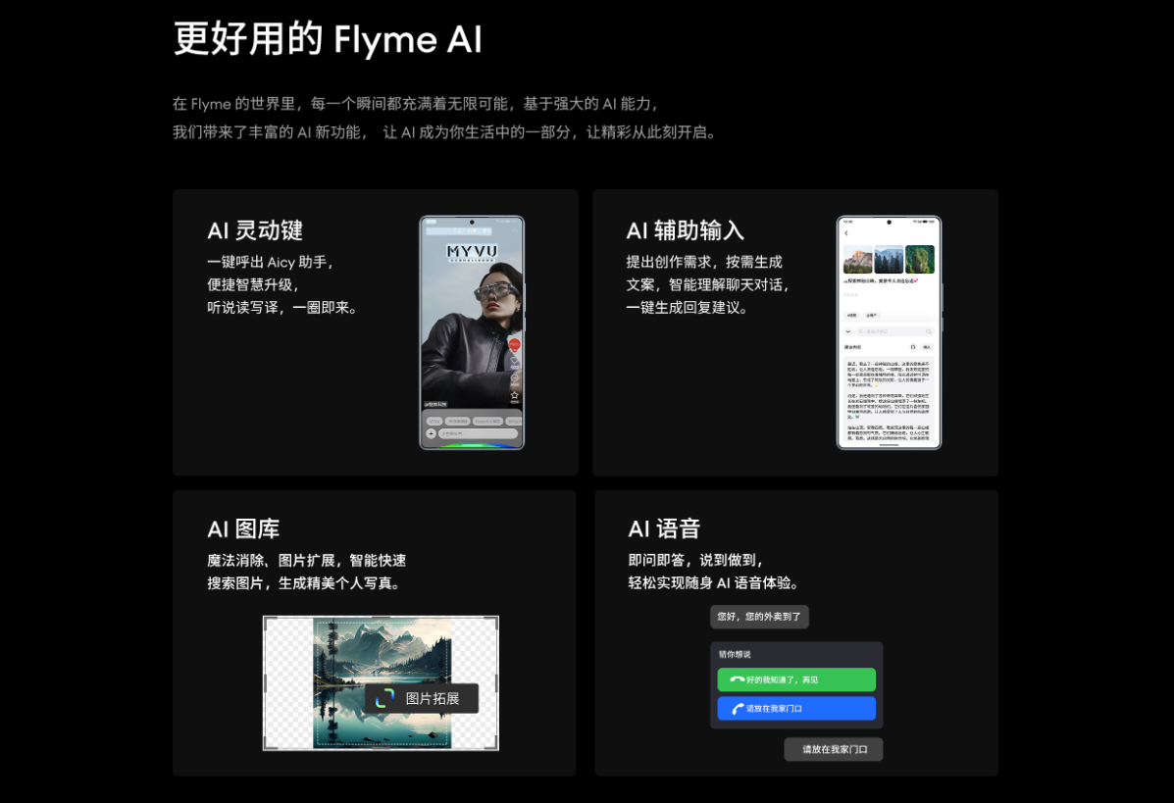Viewport: 1174px width, 803px height.
Task: Tap the heart like icon on video
Action: click(x=514, y=361)
